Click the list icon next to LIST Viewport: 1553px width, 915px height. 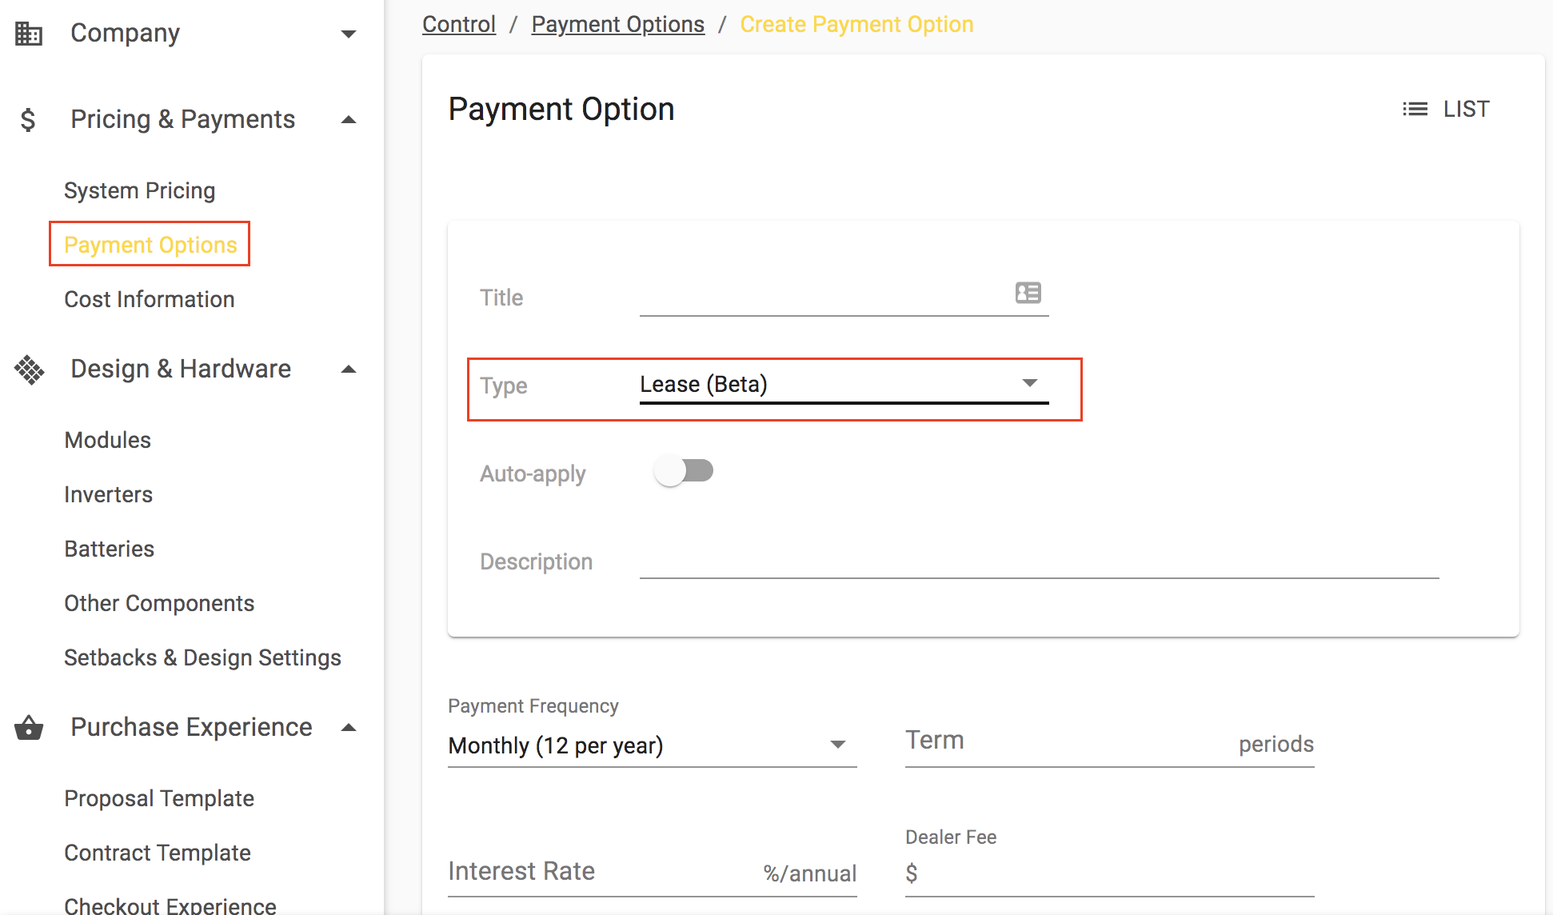click(1415, 109)
